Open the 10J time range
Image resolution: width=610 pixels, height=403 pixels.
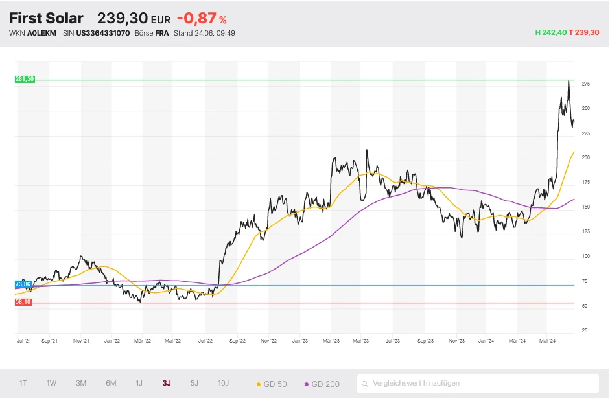[x=223, y=383]
